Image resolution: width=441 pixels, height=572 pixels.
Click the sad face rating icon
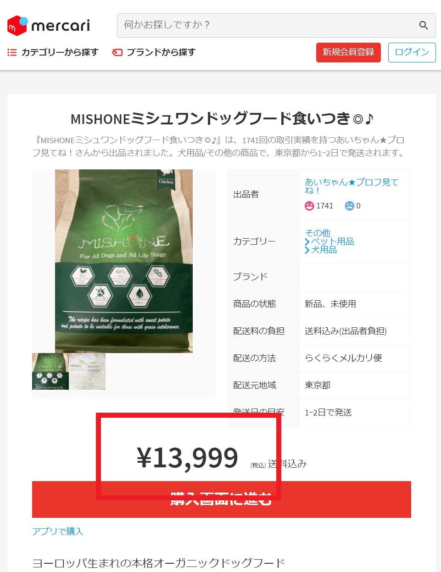pos(349,206)
